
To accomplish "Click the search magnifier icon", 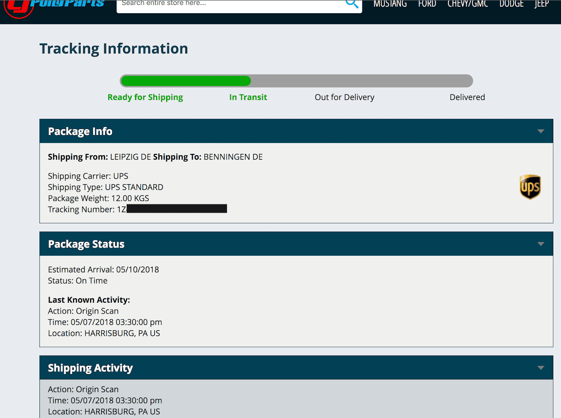I will coord(352,4).
